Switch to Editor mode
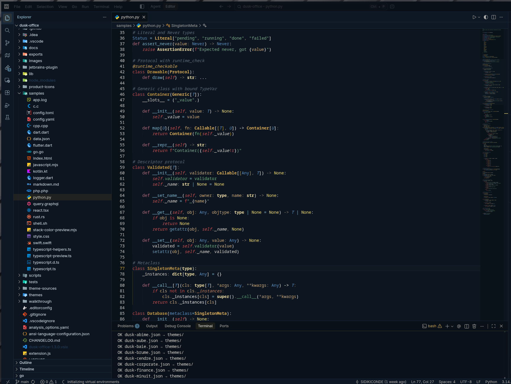Image resolution: width=511 pixels, height=384 pixels. pos(170,7)
